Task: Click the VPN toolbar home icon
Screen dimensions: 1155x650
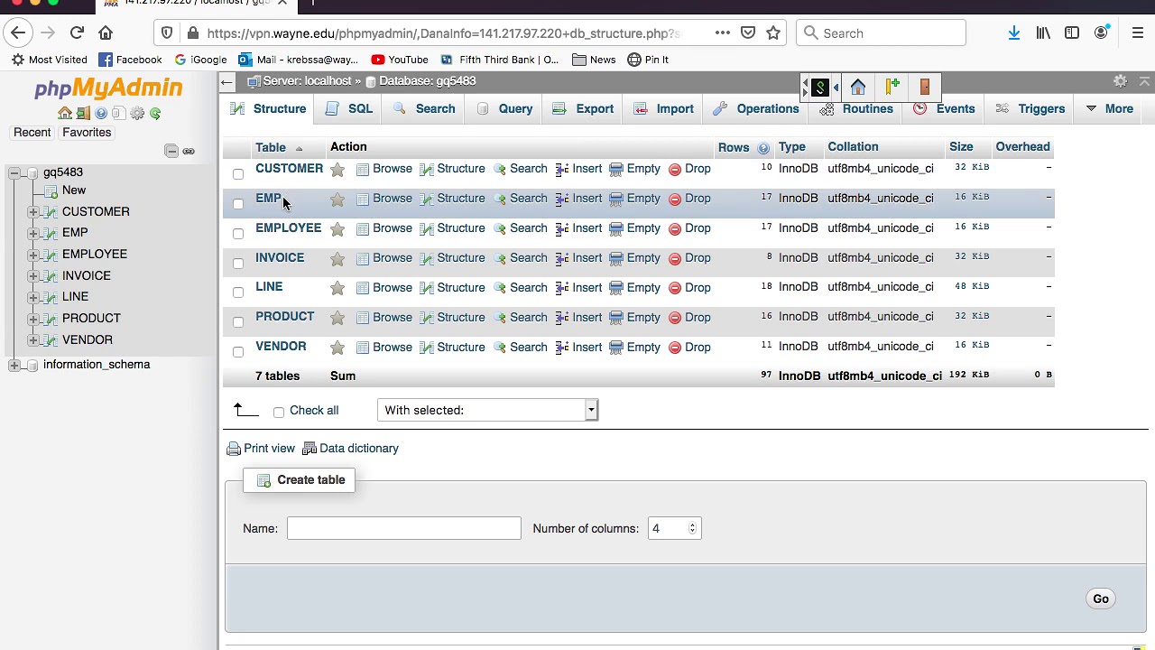Action: point(858,87)
